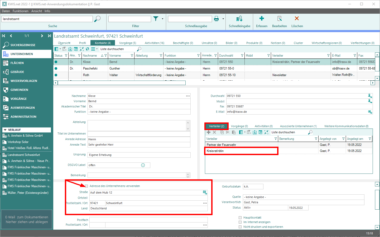Switch to Übersicht tab
Viewport: 380px width, 237px height.
(x=64, y=43)
